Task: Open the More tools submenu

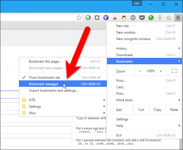Action: [124, 100]
